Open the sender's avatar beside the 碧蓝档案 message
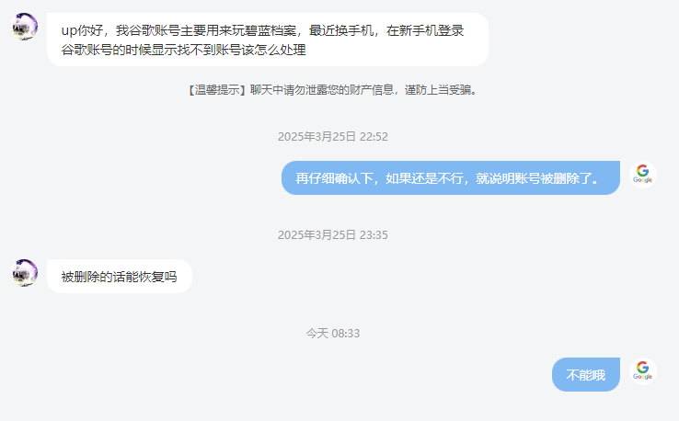 (x=24, y=27)
